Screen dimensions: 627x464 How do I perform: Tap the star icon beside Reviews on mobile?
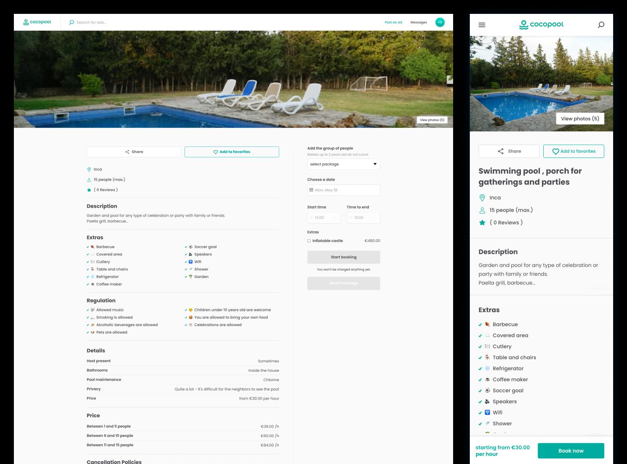click(x=482, y=223)
